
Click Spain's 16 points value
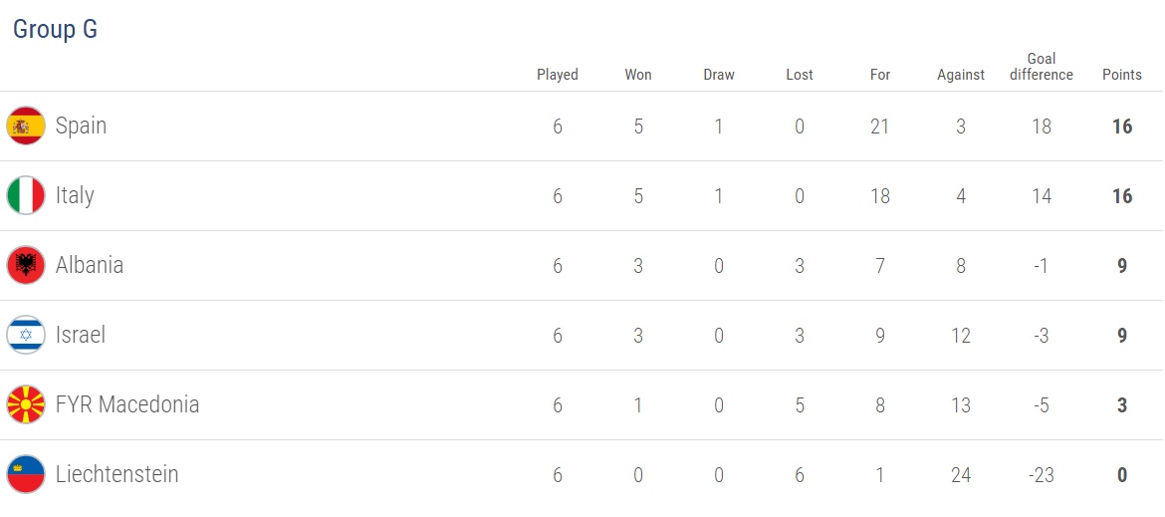pos(1122,127)
